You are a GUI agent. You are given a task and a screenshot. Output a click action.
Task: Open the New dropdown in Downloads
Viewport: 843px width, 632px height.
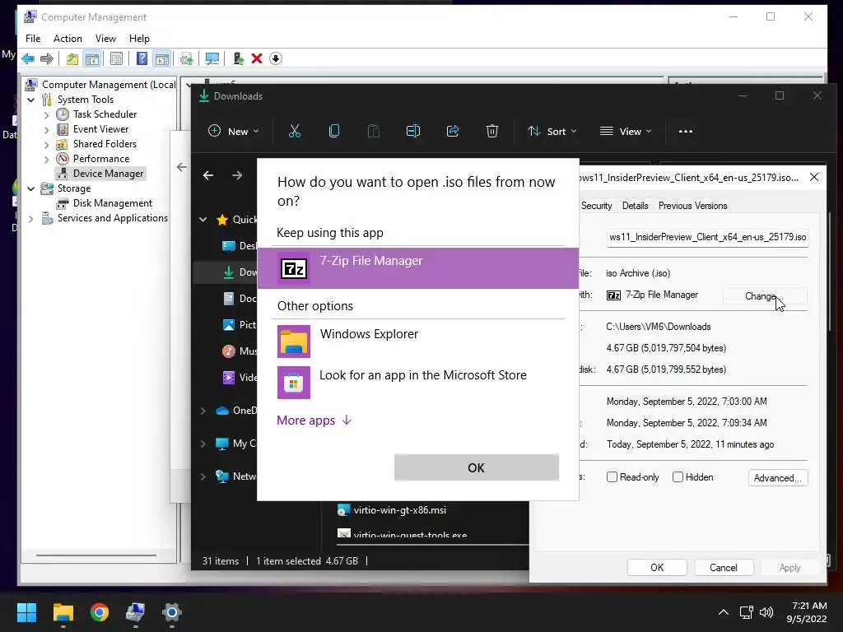click(x=233, y=131)
